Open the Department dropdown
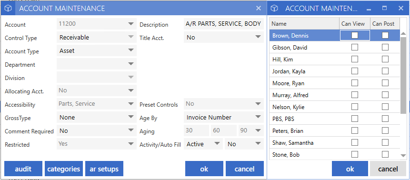The height and width of the screenshot is (180, 410). click(131, 64)
